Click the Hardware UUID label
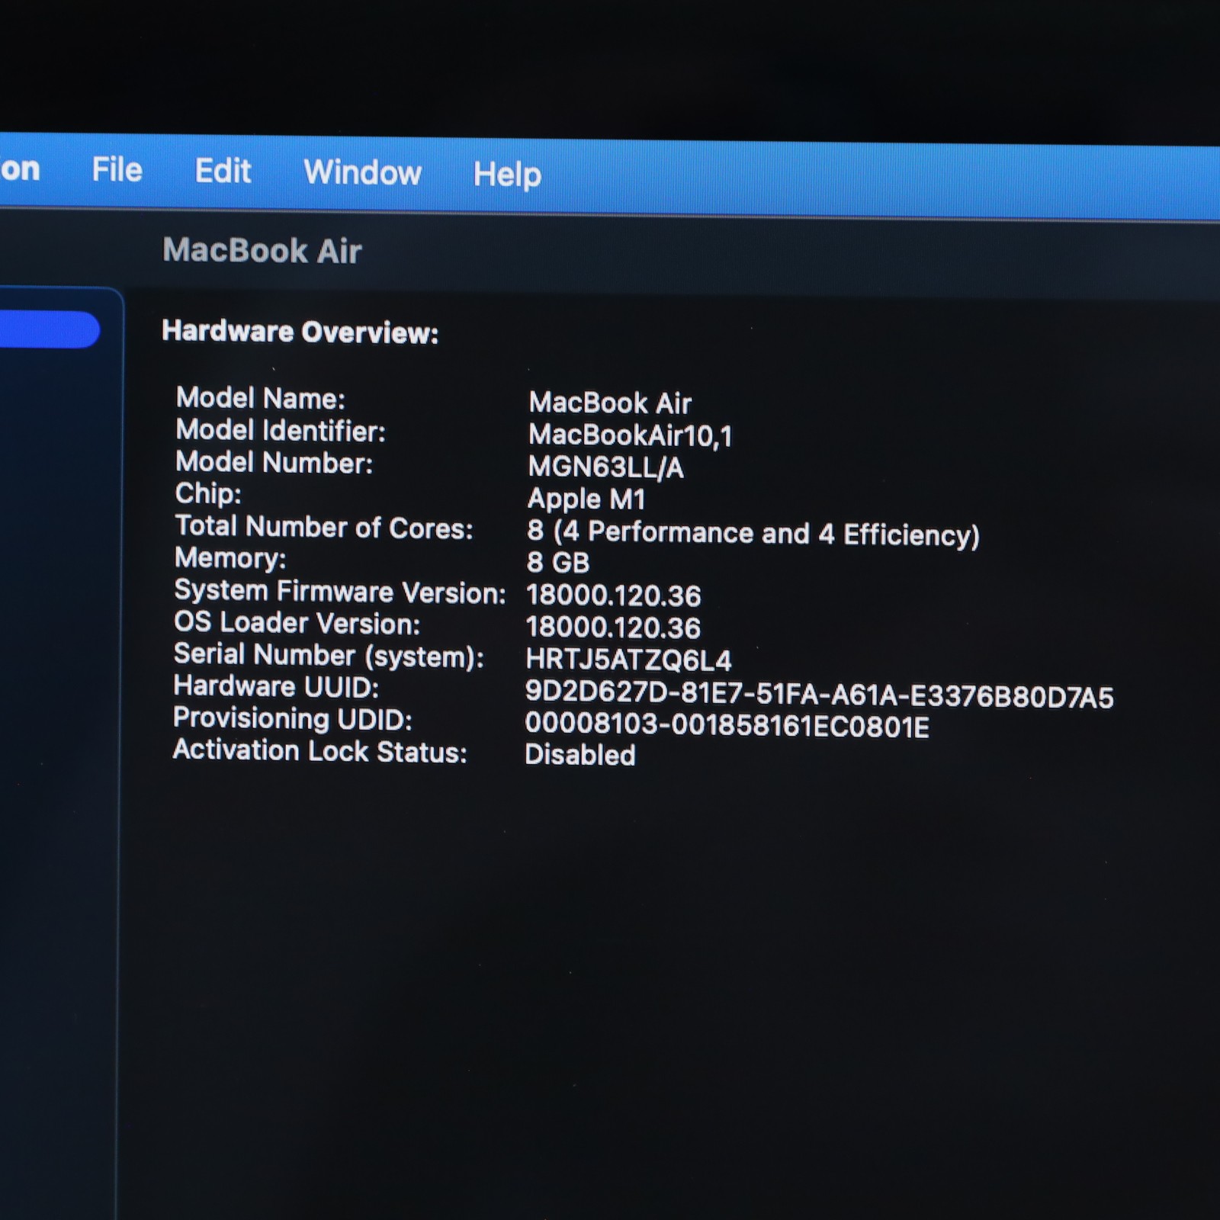The height and width of the screenshot is (1220, 1220). coord(276,687)
